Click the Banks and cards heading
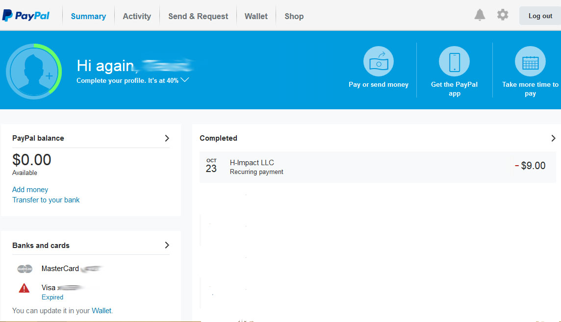This screenshot has width=561, height=322. (x=41, y=246)
